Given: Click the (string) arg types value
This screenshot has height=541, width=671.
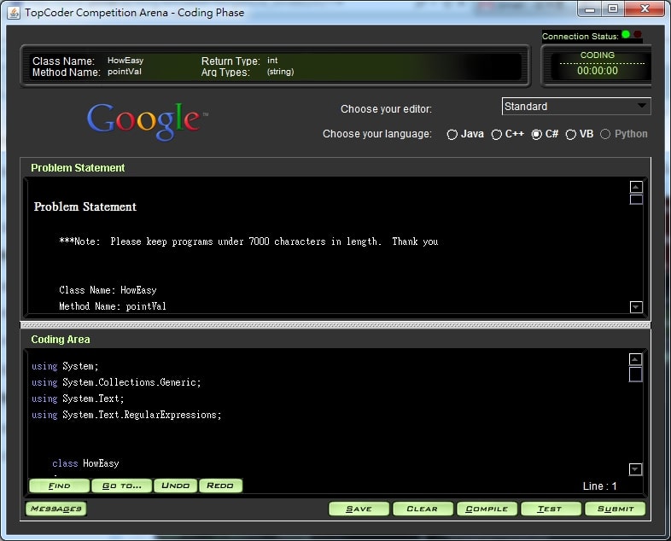Looking at the screenshot, I should point(280,72).
